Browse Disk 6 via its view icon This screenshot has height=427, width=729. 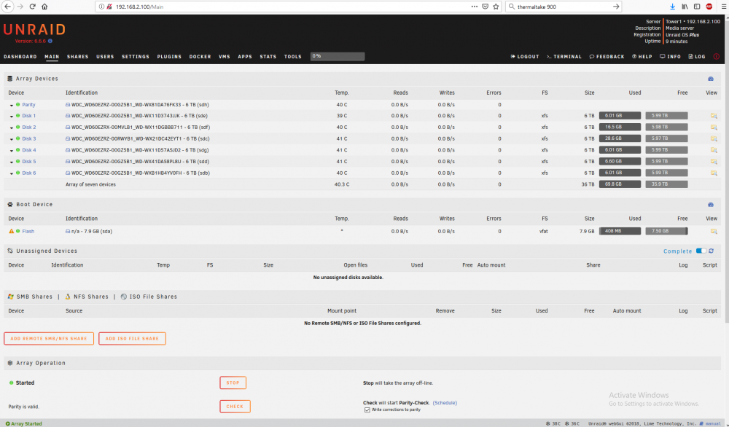point(713,173)
